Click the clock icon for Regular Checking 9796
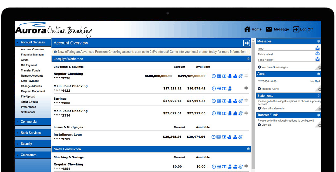336x172 pixels. 214,76
